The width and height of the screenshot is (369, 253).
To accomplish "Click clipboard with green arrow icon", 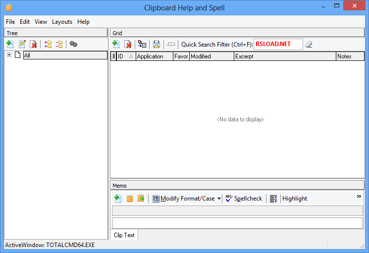I will tap(141, 199).
